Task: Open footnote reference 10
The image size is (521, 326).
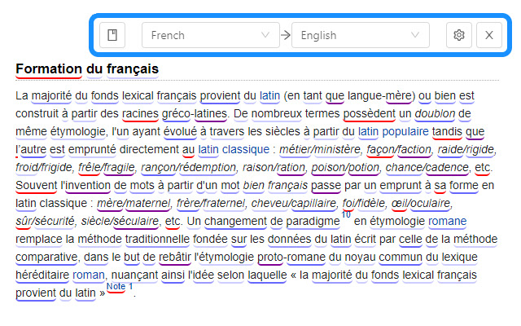Action: (346, 215)
